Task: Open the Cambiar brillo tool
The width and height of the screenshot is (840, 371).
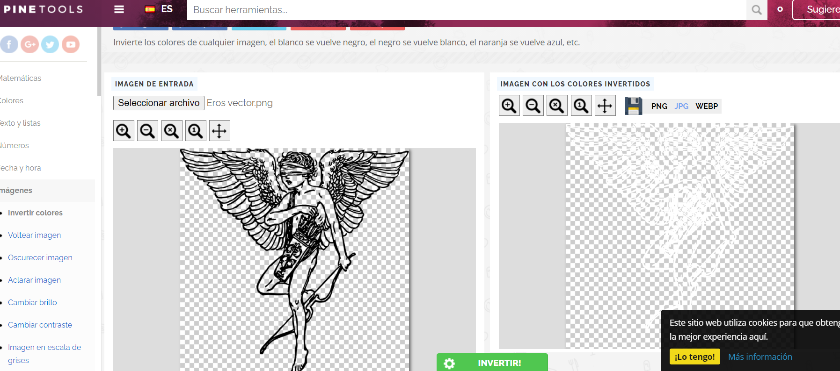Action: tap(32, 302)
